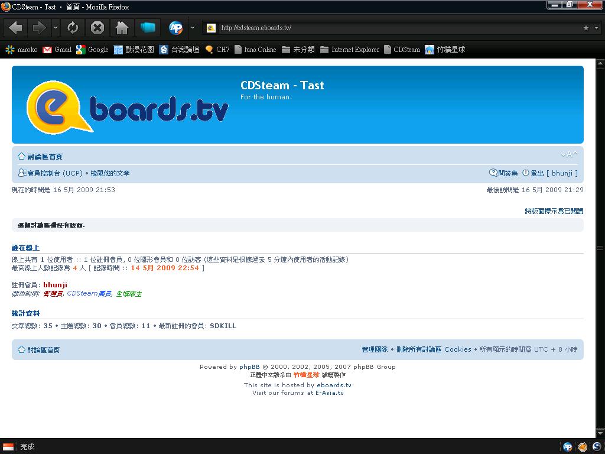This screenshot has height=454, width=605.
Task: Stop loading with the X stop icon
Action: pyautogui.click(x=97, y=28)
